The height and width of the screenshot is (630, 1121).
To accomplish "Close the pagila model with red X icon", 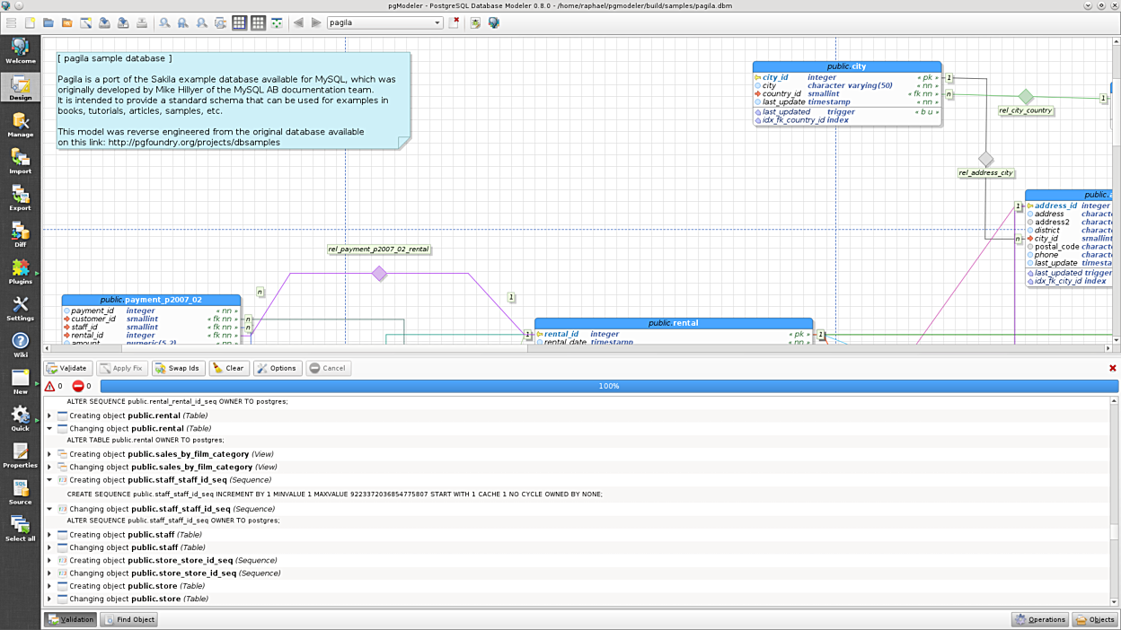I will [455, 22].
